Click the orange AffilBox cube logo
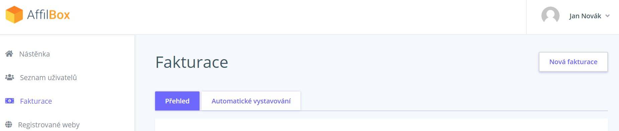The image size is (619, 131). pos(14,15)
